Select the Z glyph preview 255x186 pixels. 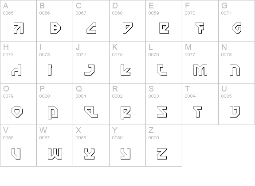pos(162,154)
